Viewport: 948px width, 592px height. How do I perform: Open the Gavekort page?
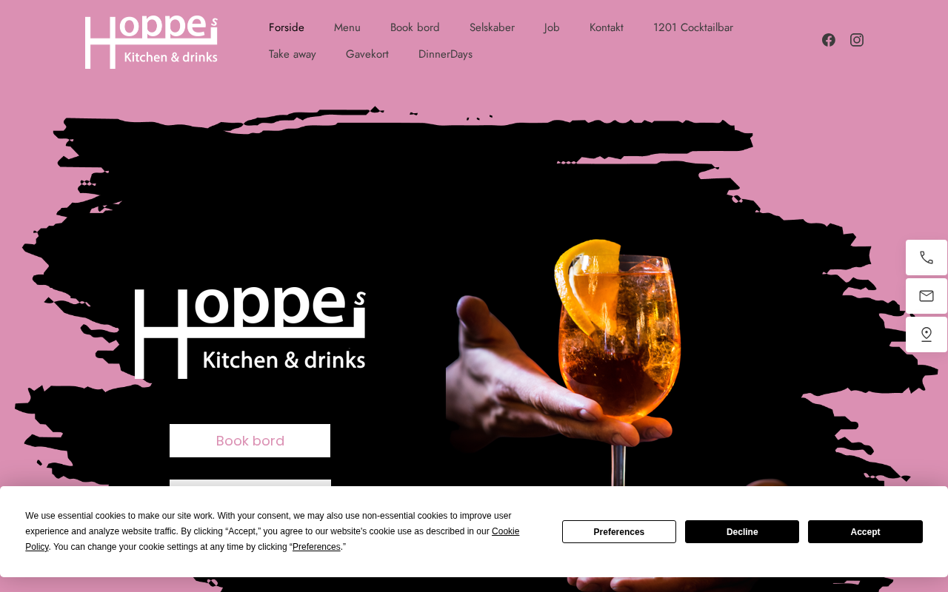pyautogui.click(x=367, y=54)
